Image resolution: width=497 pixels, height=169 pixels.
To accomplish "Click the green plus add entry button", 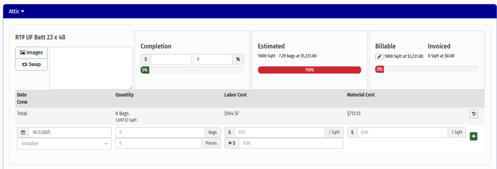I will 474,136.
